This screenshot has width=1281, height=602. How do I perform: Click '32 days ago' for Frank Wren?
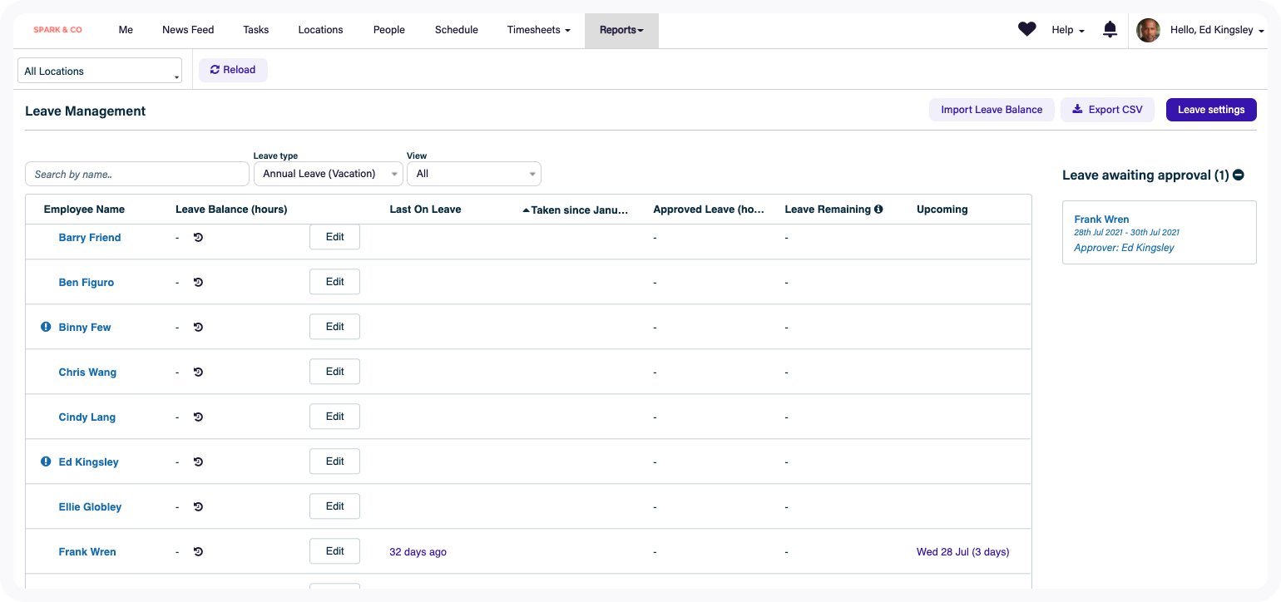pyautogui.click(x=418, y=552)
